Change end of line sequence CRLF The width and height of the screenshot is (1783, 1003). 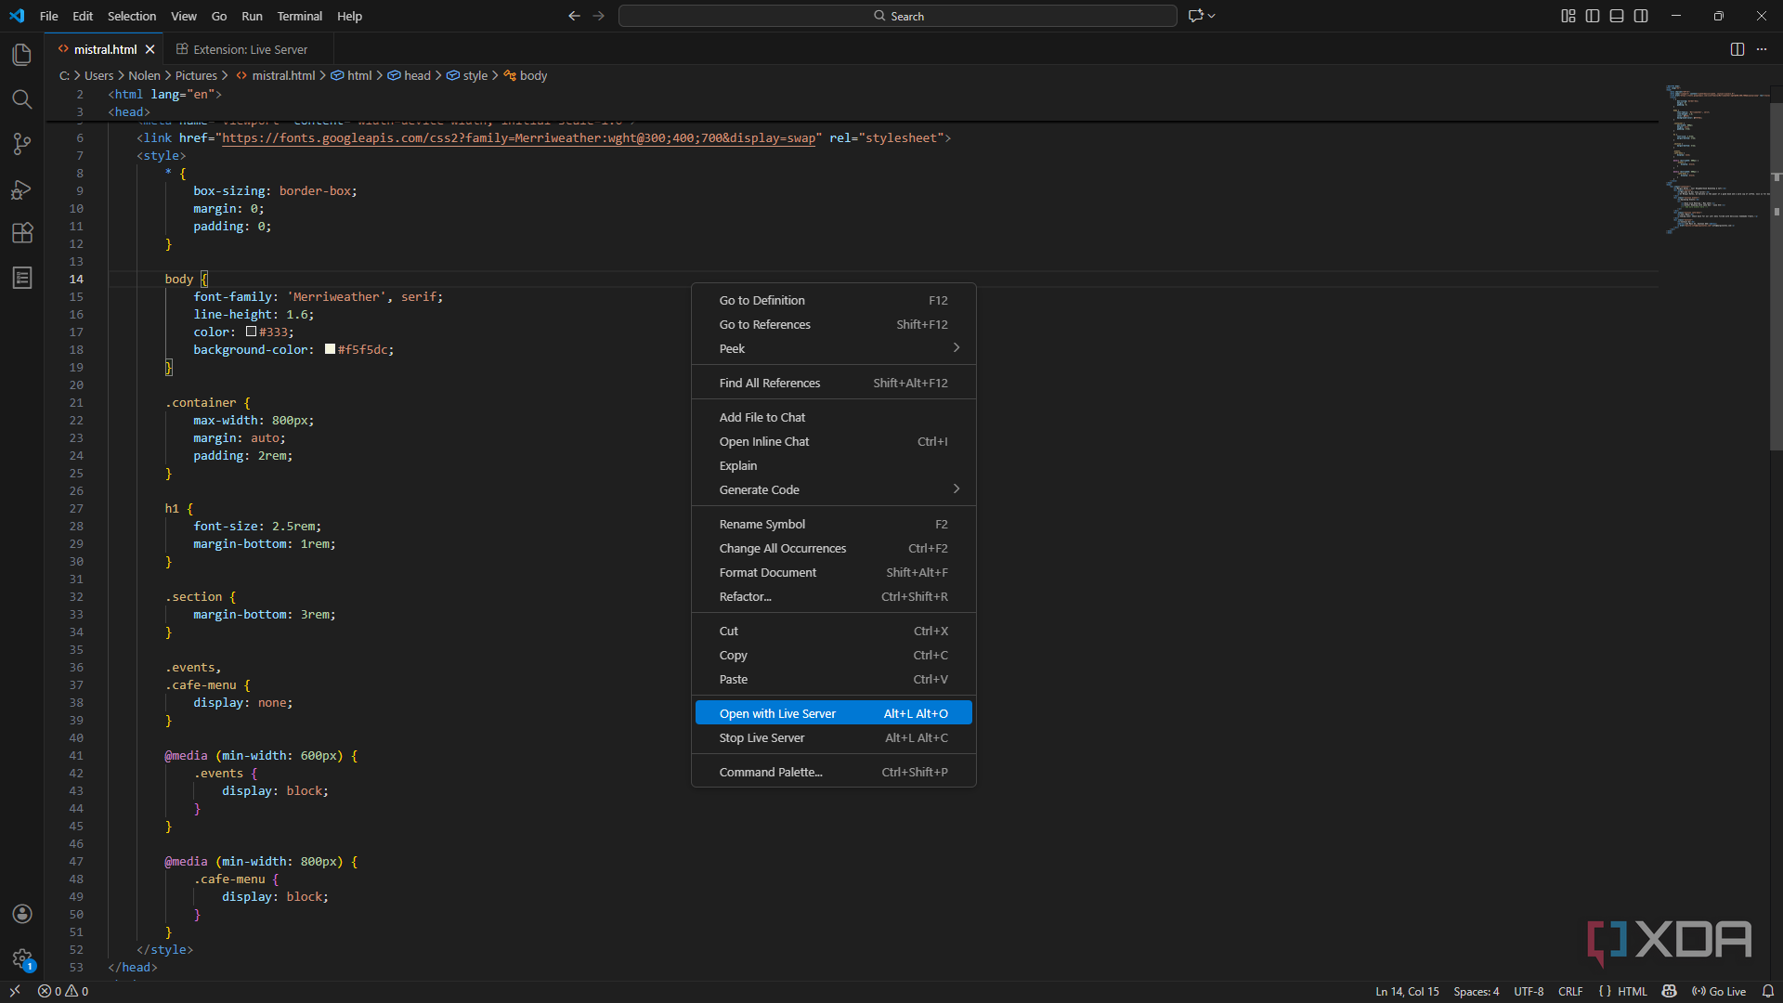[x=1570, y=991]
